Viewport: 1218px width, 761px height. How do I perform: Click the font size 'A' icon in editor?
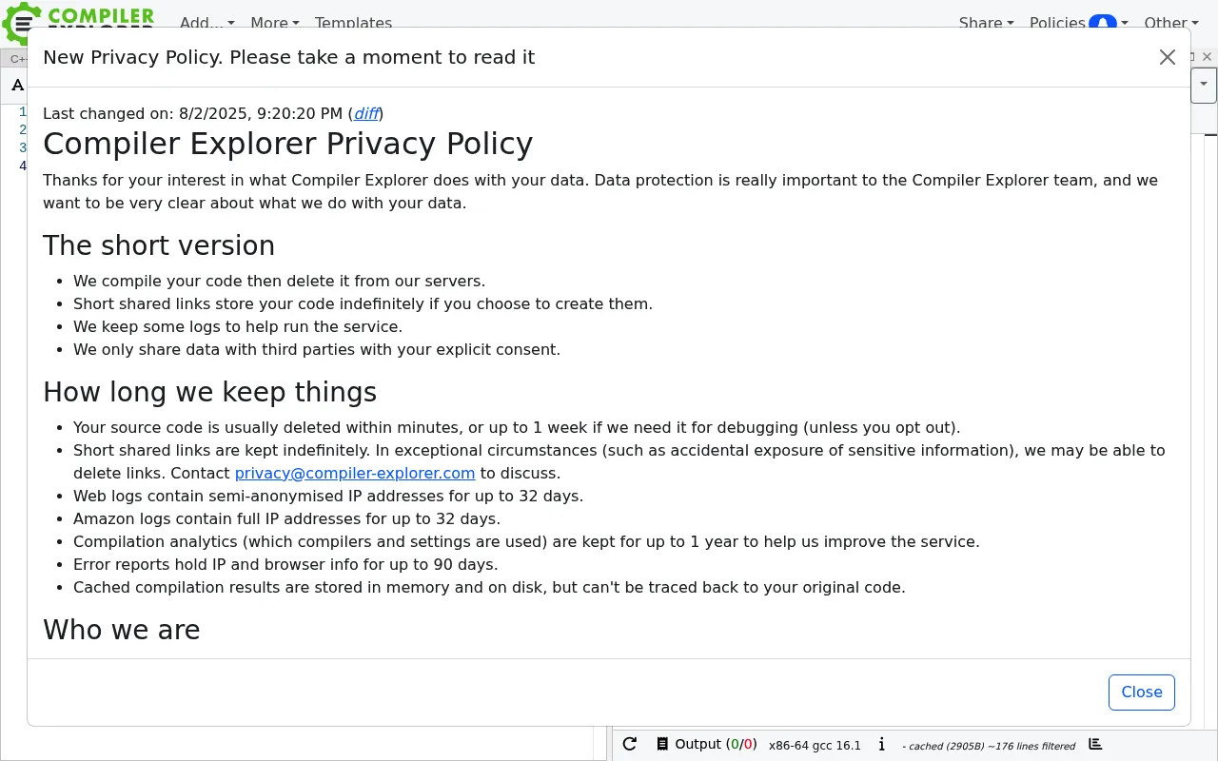(16, 86)
